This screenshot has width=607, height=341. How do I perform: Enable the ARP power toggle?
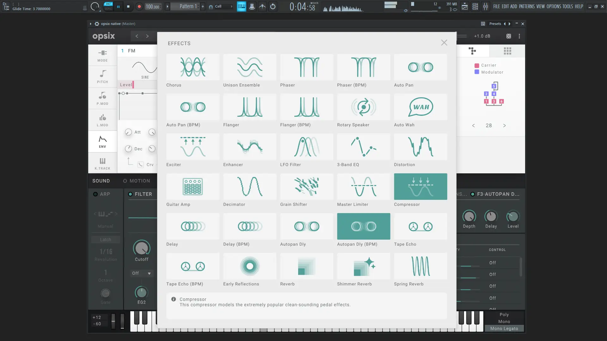point(95,194)
